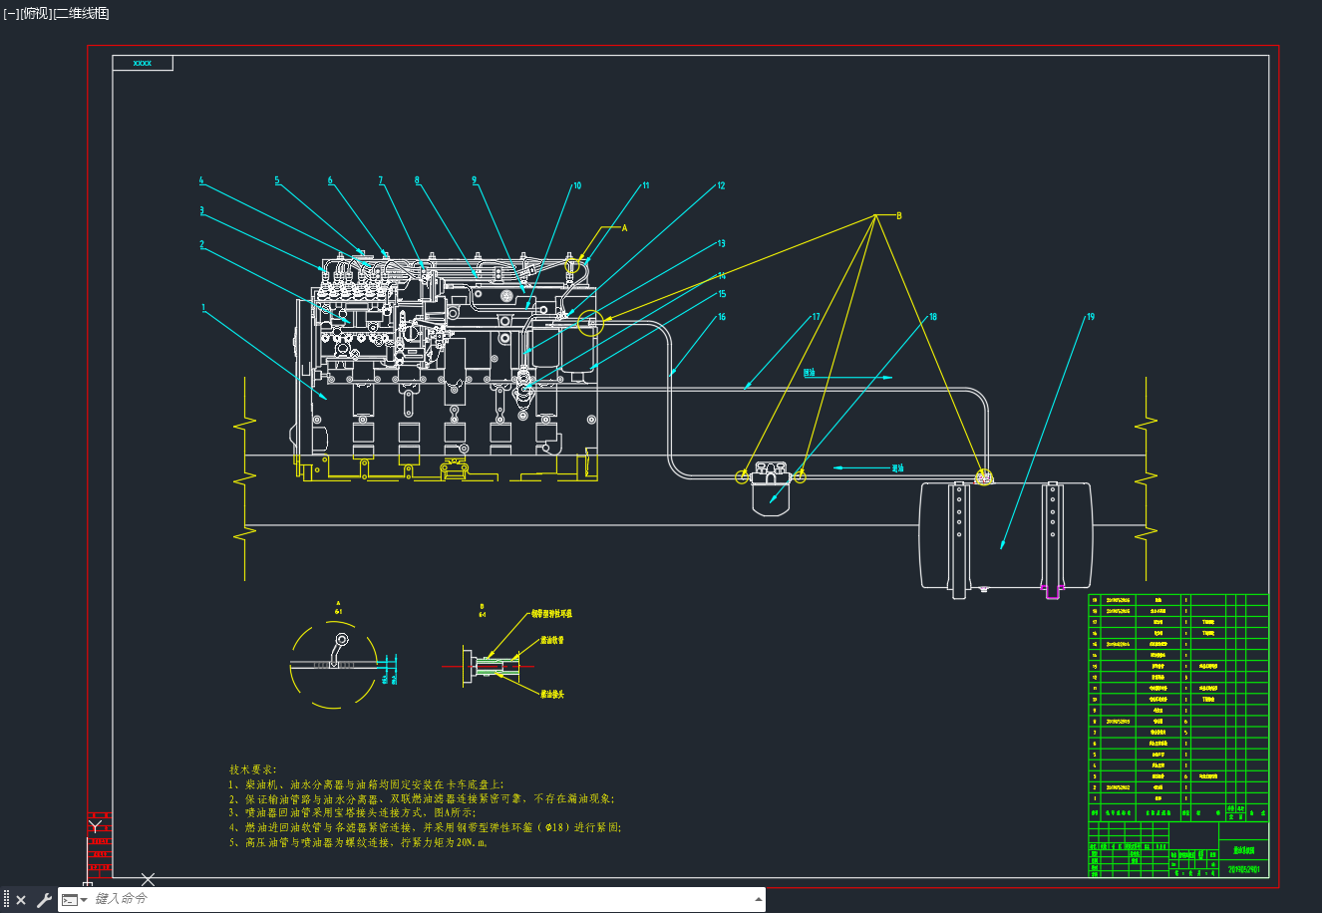Select the 燃油软管 annotation in detail B
The width and height of the screenshot is (1322, 913).
tap(552, 640)
